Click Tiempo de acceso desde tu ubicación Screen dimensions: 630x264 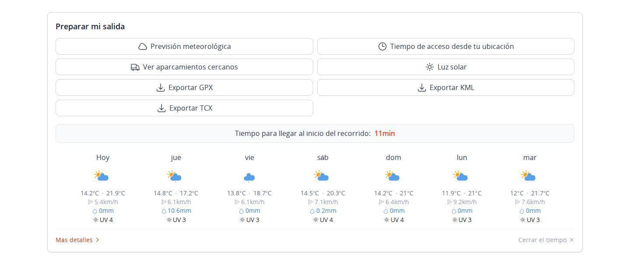point(445,46)
